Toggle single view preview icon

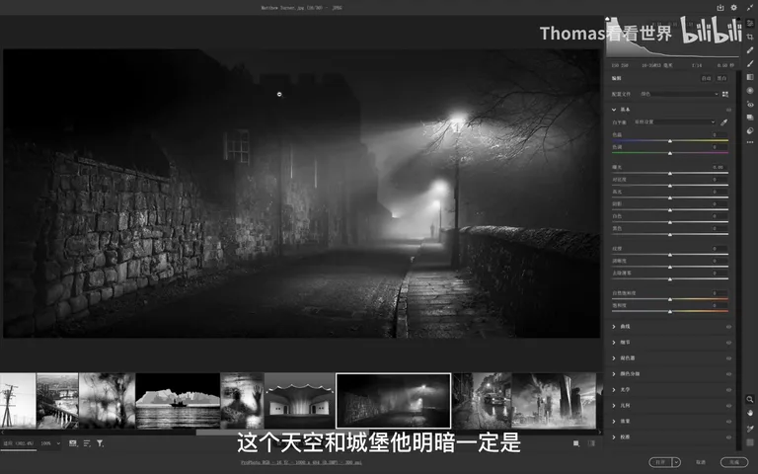(x=576, y=443)
